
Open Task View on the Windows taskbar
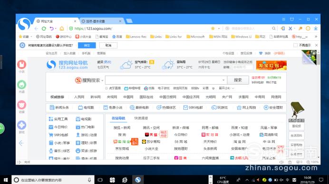100,180
